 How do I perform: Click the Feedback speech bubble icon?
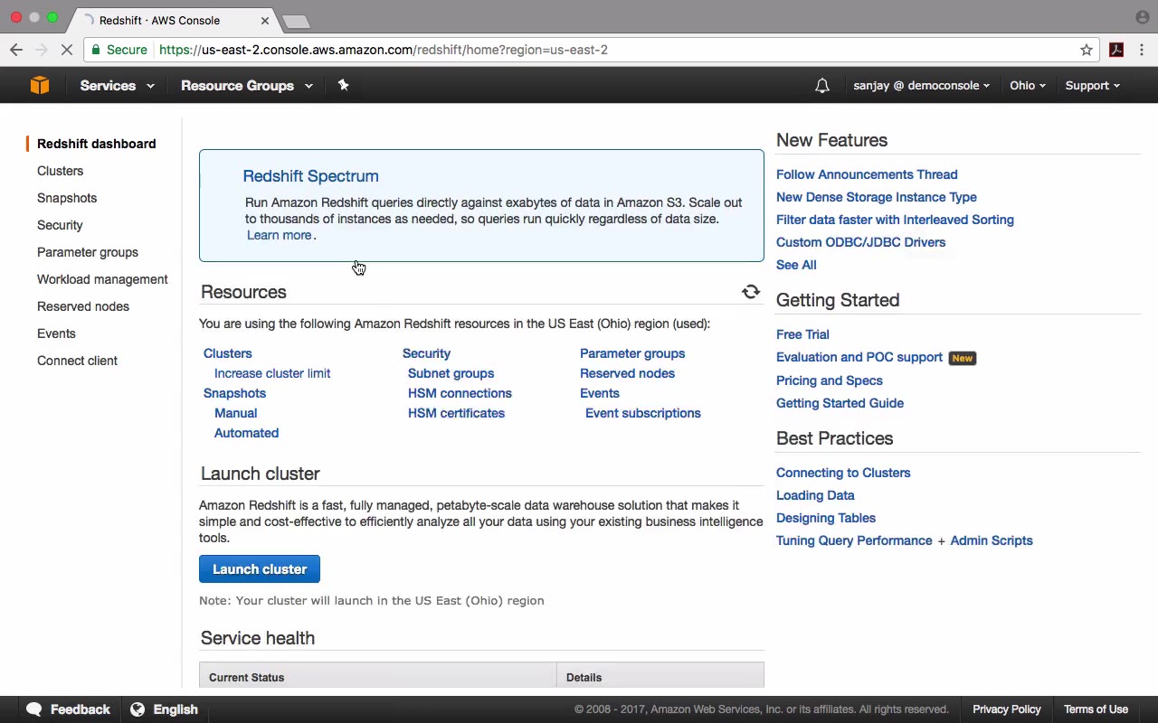(x=34, y=709)
